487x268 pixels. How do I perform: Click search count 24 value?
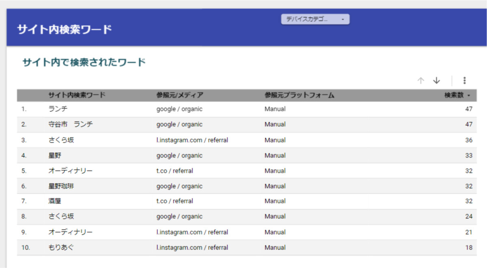point(469,216)
